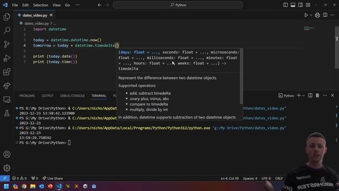Click dates_video.py in the breadcrumb

coord(37,23)
